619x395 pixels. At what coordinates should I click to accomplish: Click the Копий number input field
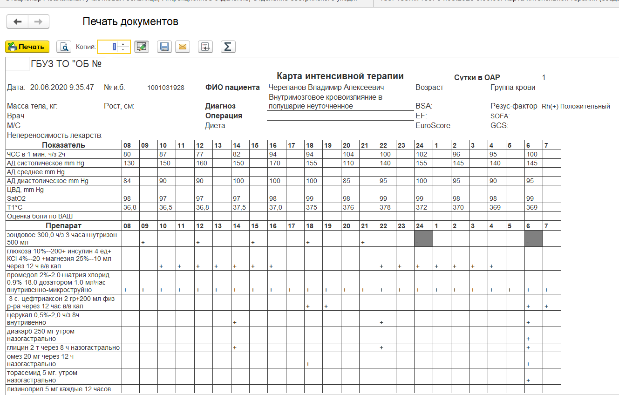pos(107,47)
